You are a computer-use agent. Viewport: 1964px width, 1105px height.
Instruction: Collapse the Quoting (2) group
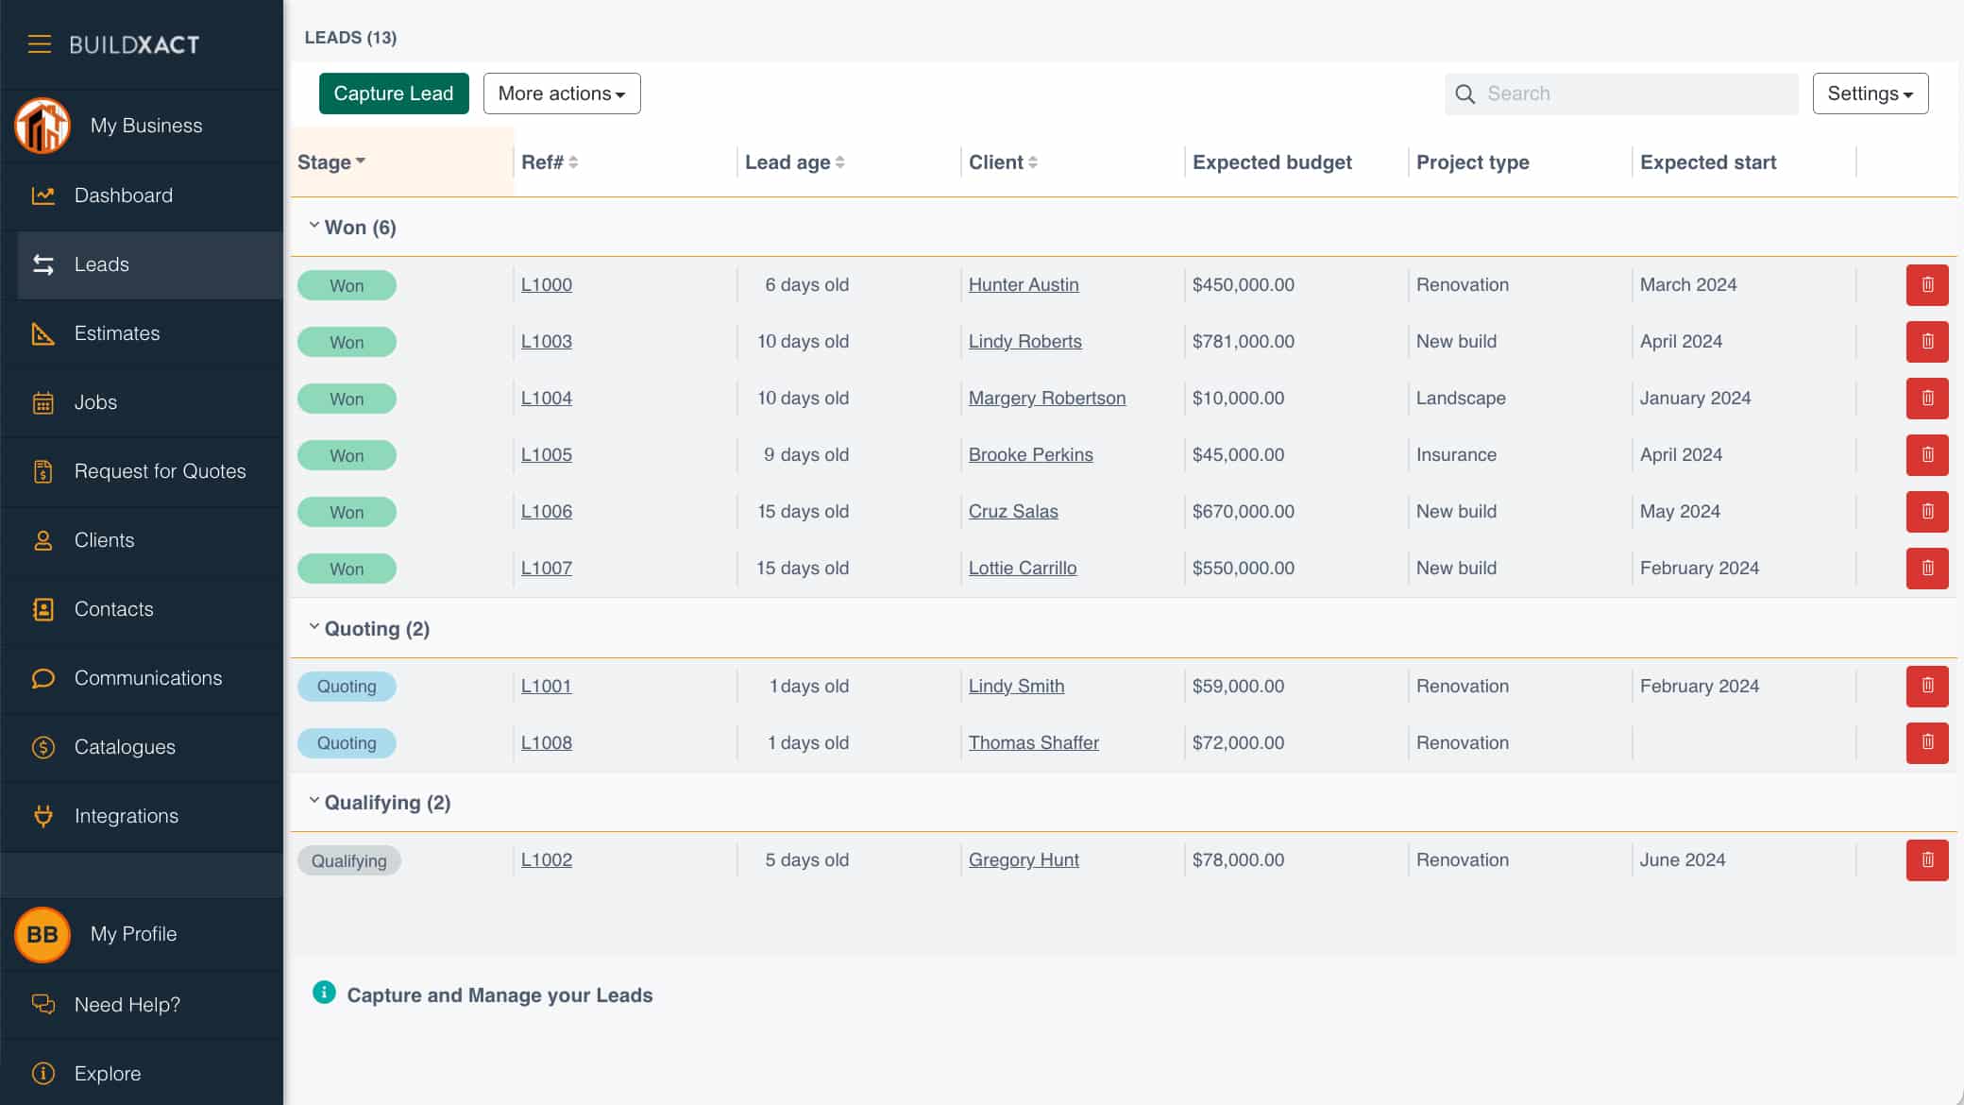tap(314, 627)
